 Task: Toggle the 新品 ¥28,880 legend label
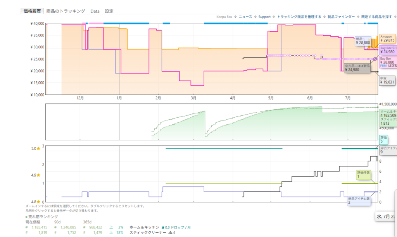click(363, 41)
